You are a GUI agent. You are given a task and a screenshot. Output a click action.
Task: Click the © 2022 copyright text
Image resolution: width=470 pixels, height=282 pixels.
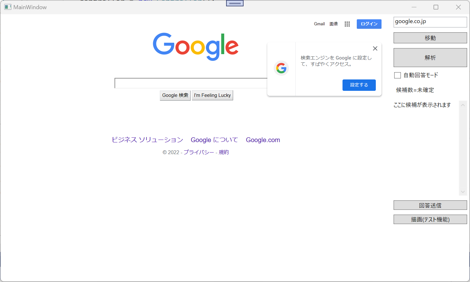(x=171, y=153)
